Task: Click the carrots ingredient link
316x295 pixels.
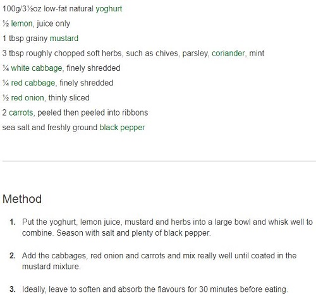Action: 21,112
